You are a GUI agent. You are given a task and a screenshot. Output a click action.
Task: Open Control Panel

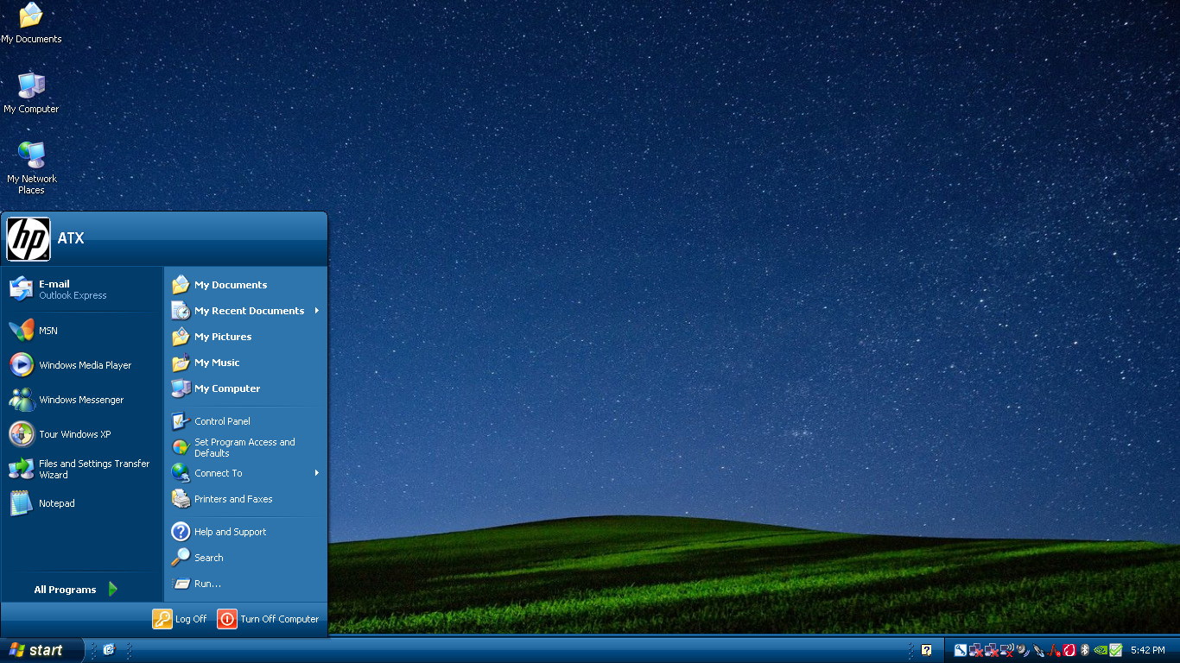click(x=246, y=421)
